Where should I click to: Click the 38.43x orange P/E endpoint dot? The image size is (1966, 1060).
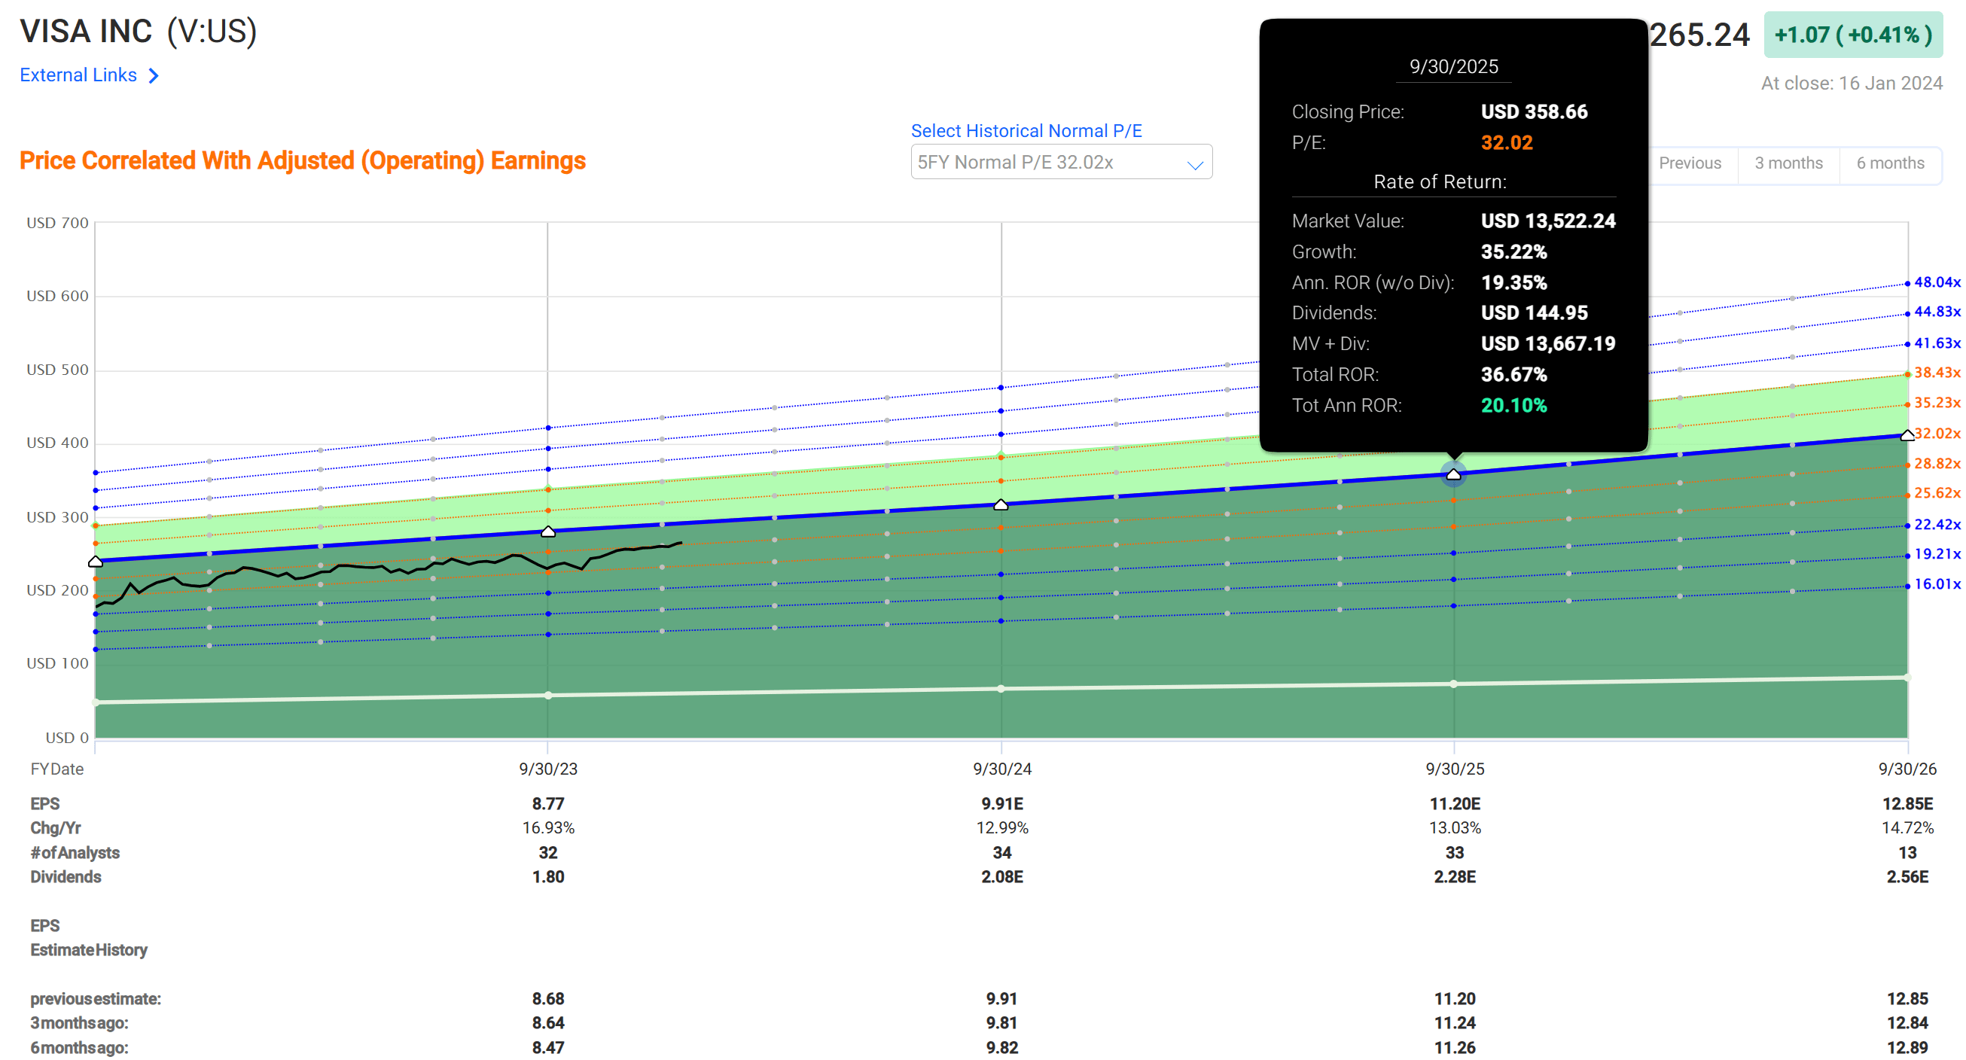click(x=1907, y=374)
